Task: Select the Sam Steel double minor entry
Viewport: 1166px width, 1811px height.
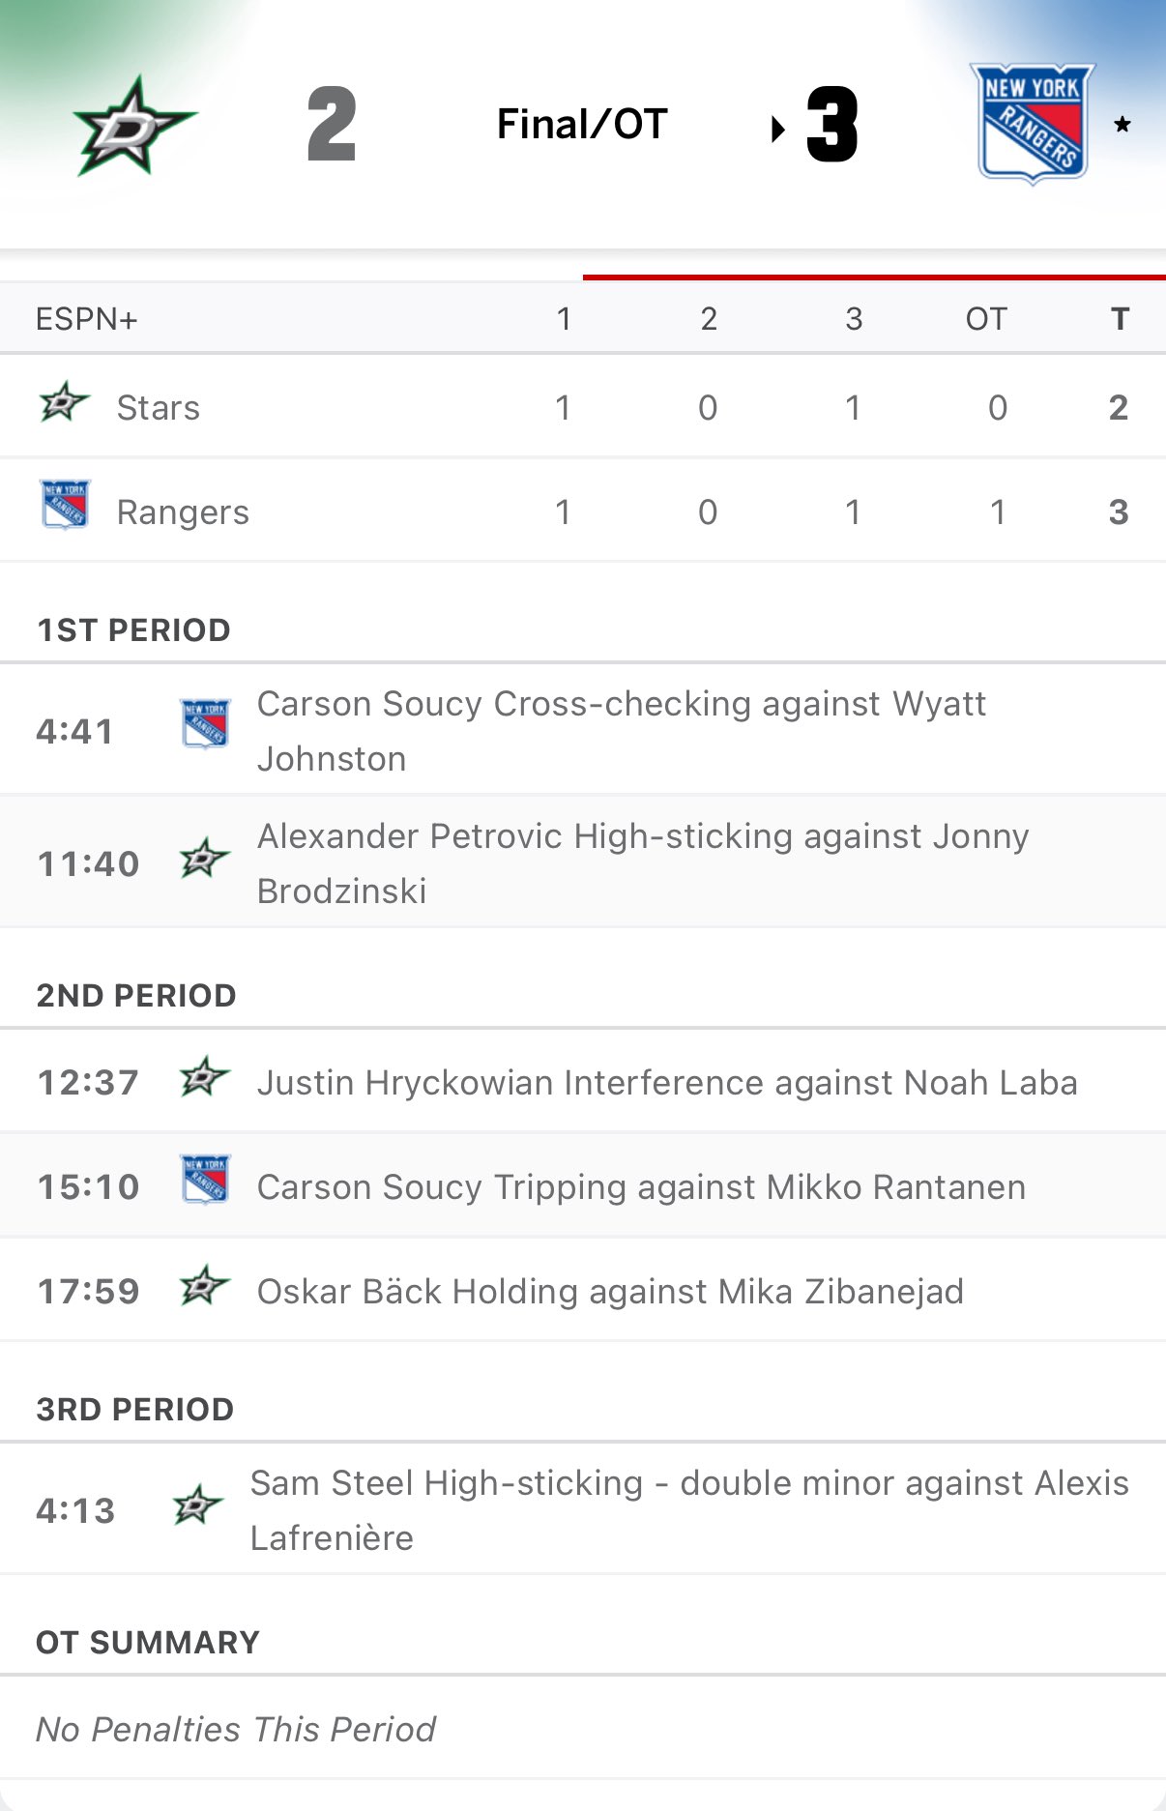Action: click(x=688, y=1510)
